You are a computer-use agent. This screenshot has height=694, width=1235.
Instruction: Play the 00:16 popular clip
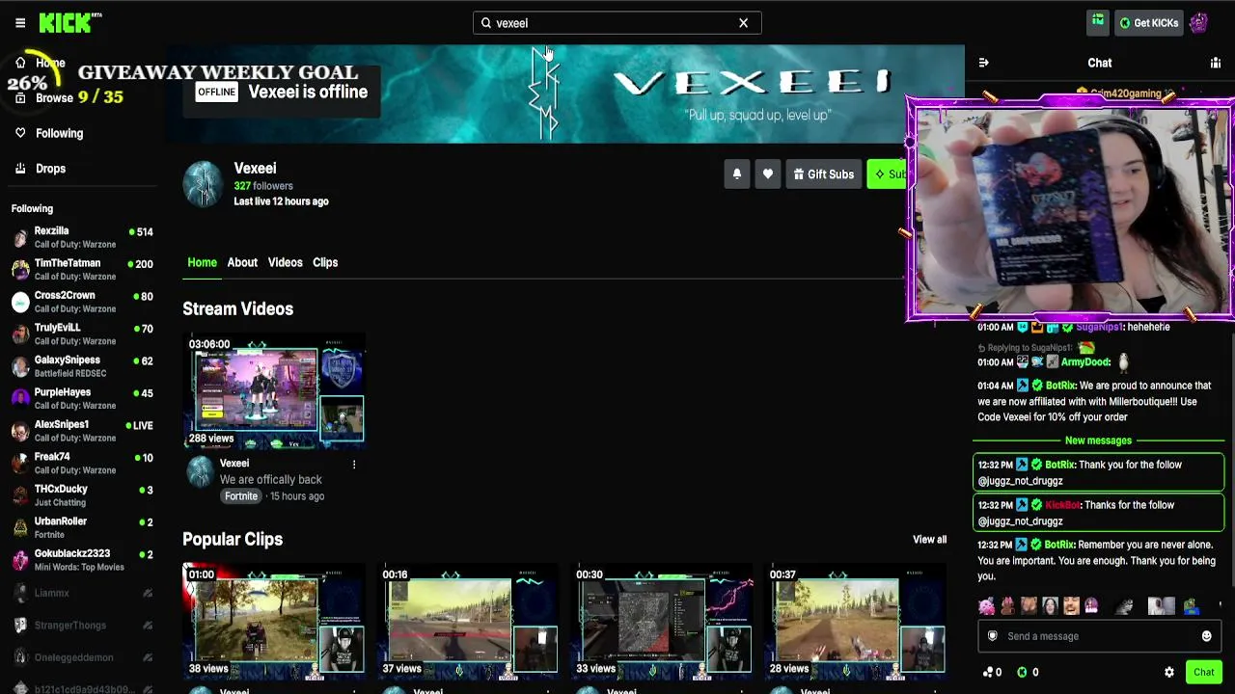pos(468,620)
